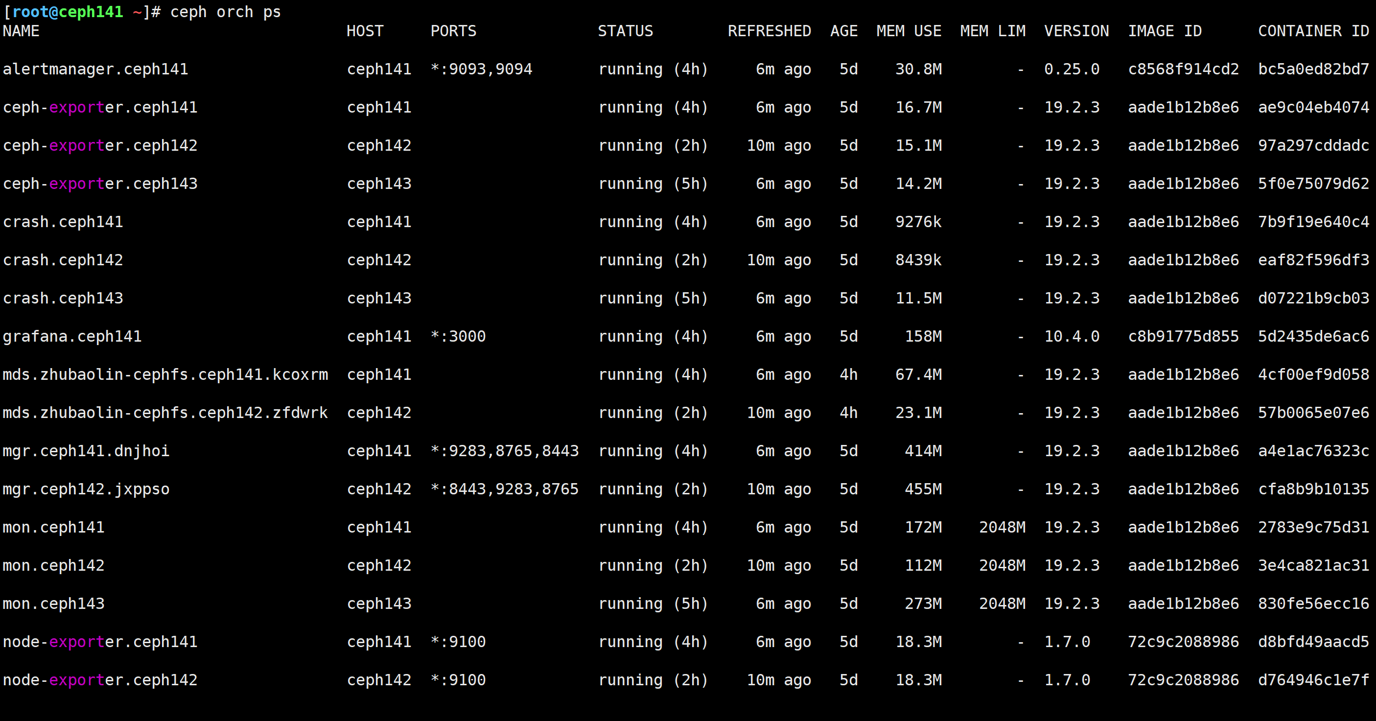
Task: Click the mon.ceph142 daemon name
Action: pos(53,565)
